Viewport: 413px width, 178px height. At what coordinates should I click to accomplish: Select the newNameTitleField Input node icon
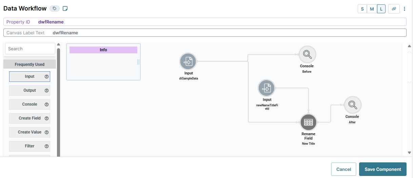(267, 88)
